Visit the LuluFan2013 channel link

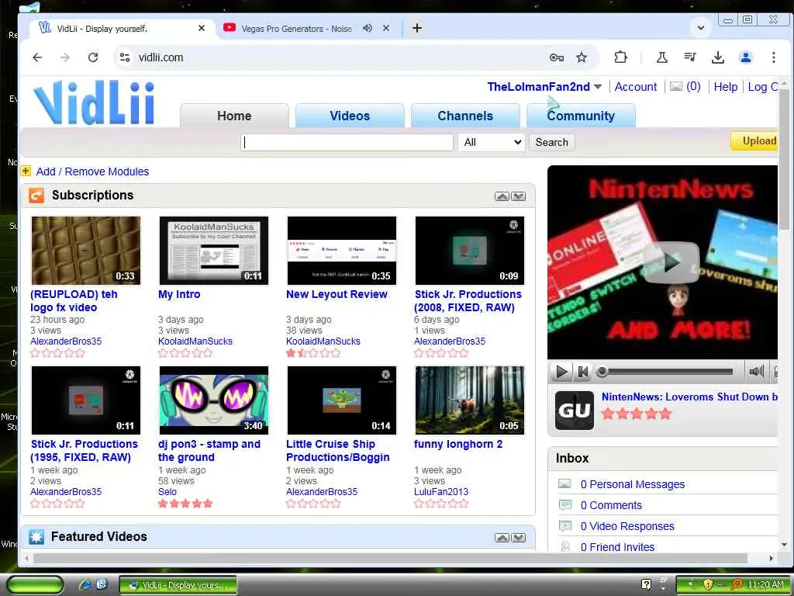point(441,491)
